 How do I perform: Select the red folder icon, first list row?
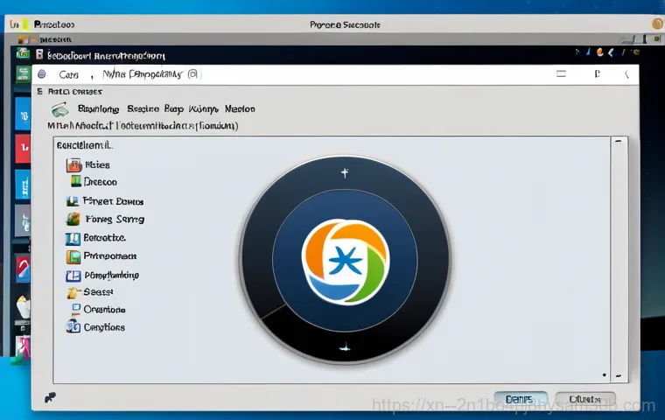point(73,165)
